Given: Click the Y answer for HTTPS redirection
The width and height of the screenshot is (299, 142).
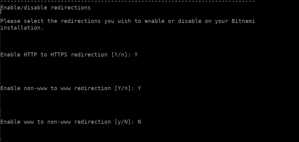Looking at the screenshot, I should (x=136, y=55).
